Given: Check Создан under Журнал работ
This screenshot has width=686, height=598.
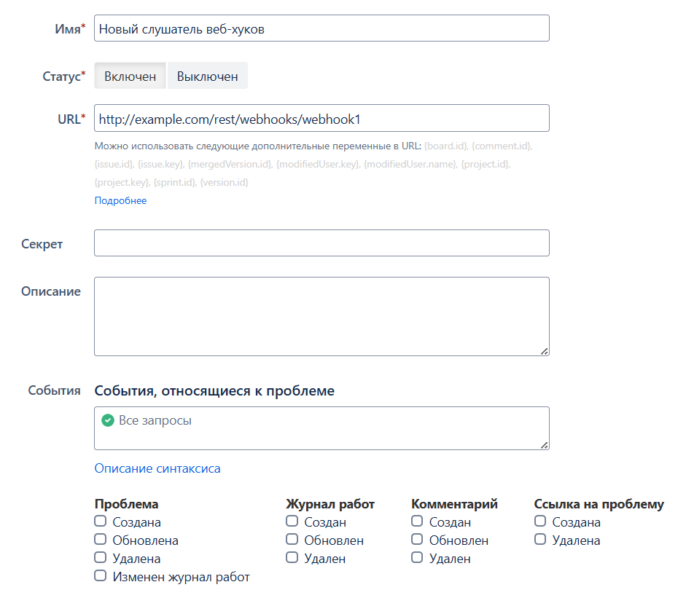Looking at the screenshot, I should coord(292,521).
